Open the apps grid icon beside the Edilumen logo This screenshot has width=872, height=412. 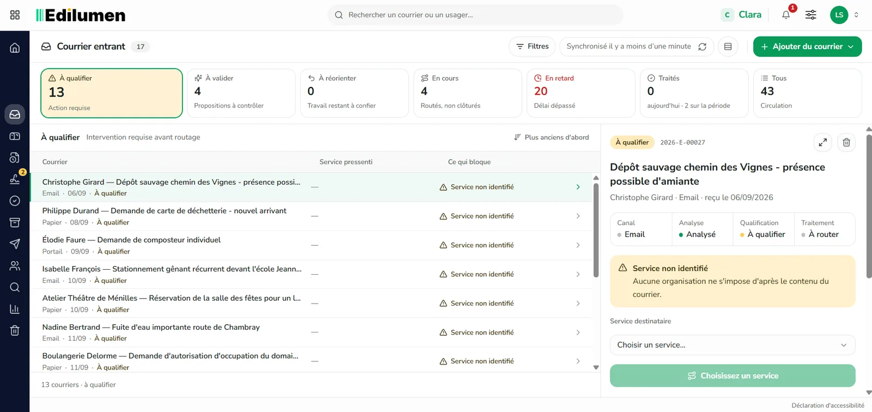click(15, 15)
